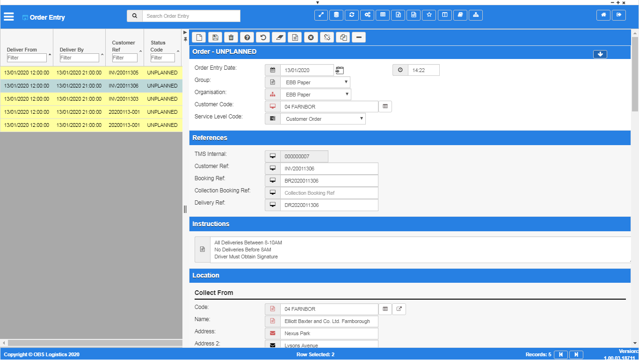Click the Delivery Ref field
Screen dimensions: 639x360
(x=329, y=205)
